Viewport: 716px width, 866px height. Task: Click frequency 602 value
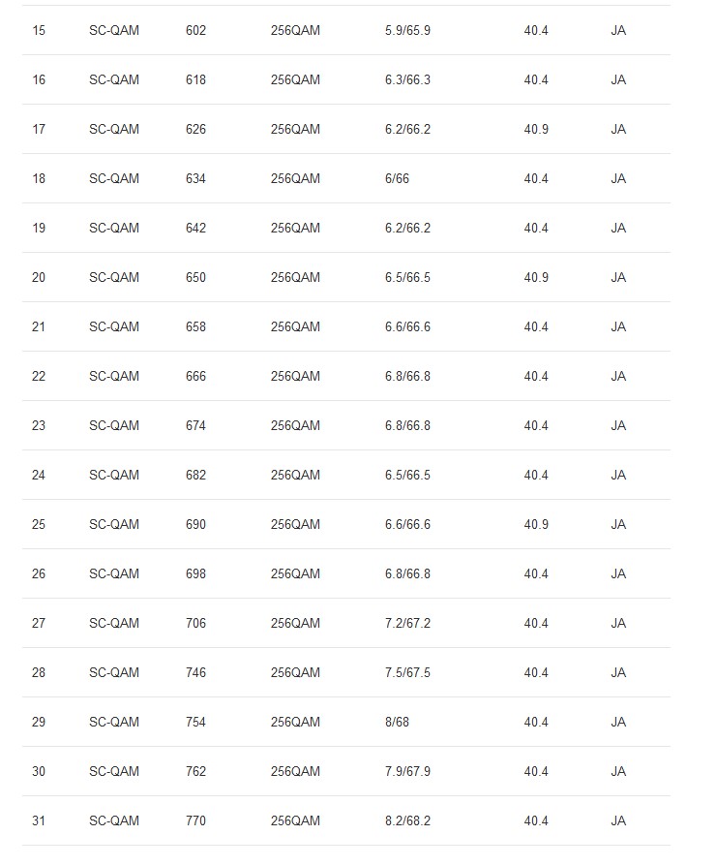pyautogui.click(x=195, y=30)
